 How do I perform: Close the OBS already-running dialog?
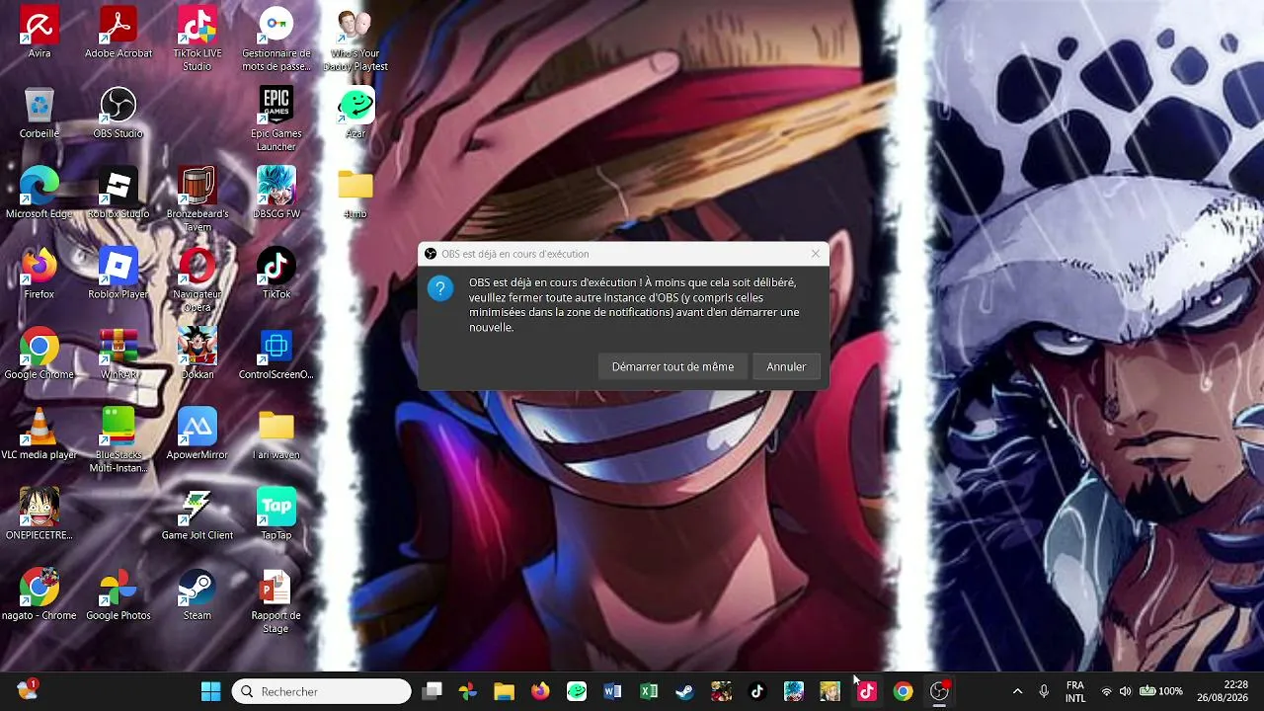[x=816, y=254]
